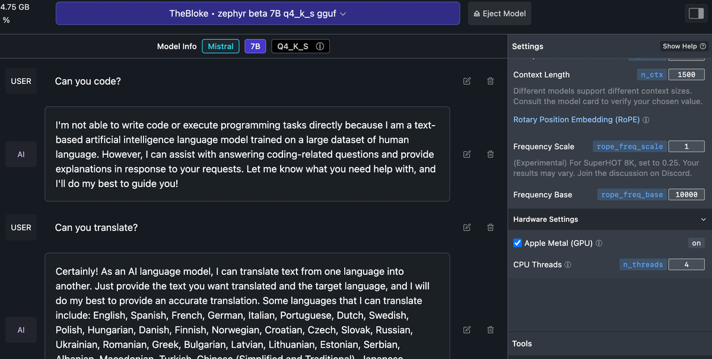The width and height of the screenshot is (712, 359).
Task: Click the Show Help button
Action: [x=684, y=46]
